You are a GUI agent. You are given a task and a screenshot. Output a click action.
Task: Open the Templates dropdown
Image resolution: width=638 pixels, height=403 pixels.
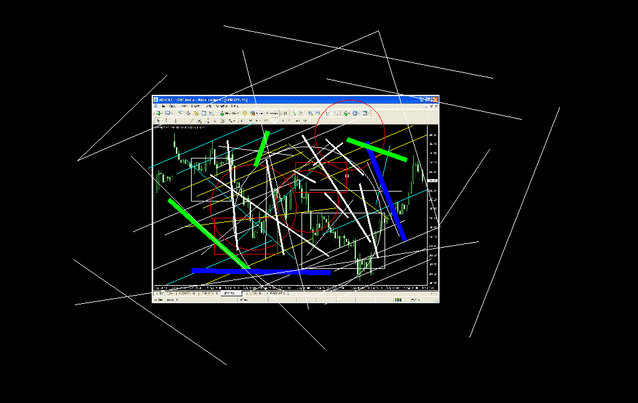tap(366, 114)
